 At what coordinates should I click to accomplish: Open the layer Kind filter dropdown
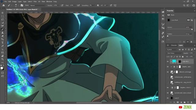click(x=172, y=50)
